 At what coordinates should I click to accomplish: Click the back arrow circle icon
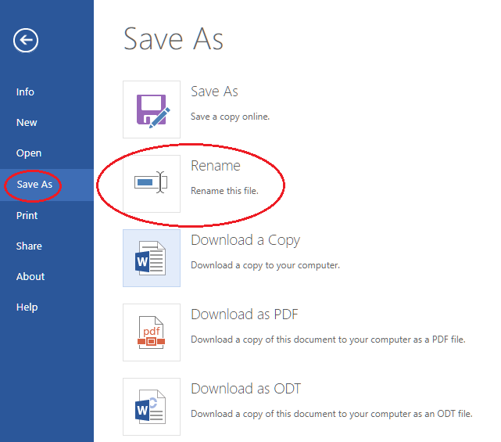26,41
